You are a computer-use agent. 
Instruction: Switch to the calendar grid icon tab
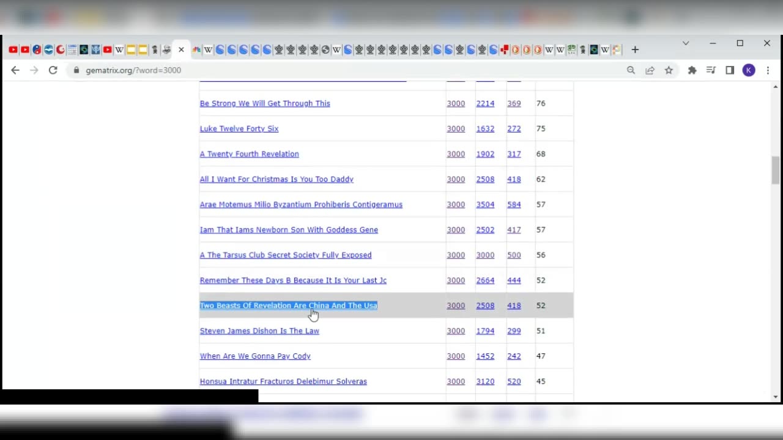[x=72, y=50]
